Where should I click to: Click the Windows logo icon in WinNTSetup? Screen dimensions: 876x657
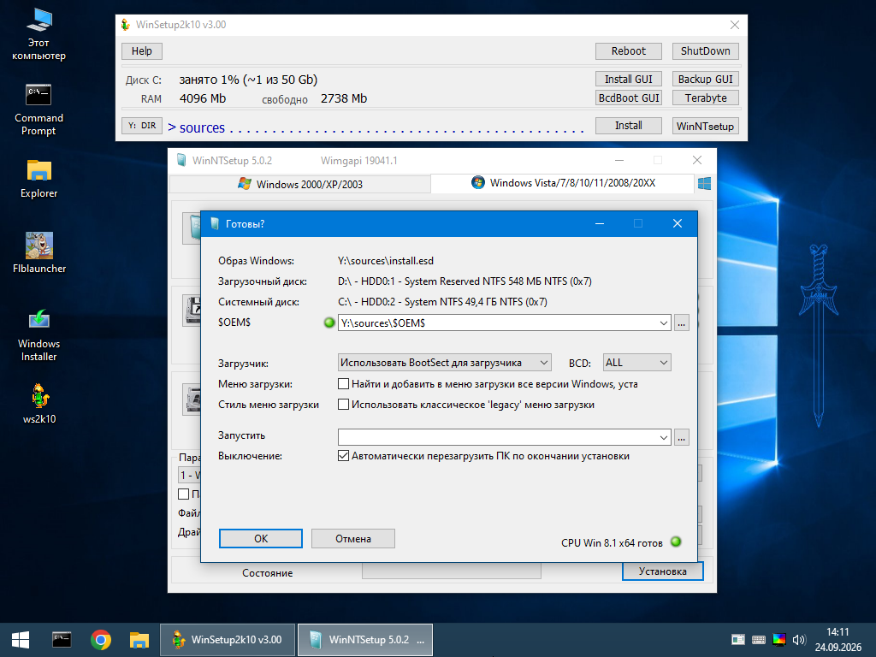click(705, 183)
